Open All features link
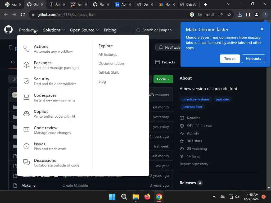Screen dimensions: 271x203 point(108,54)
